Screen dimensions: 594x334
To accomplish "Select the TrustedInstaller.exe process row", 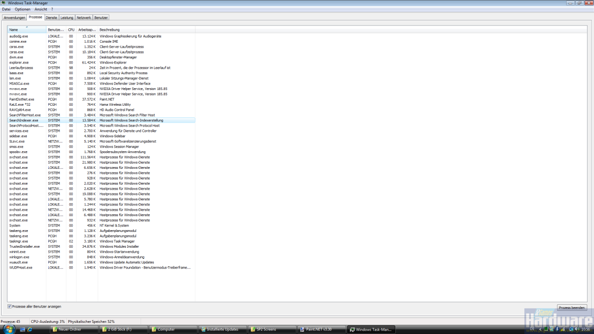I will pyautogui.click(x=101, y=246).
